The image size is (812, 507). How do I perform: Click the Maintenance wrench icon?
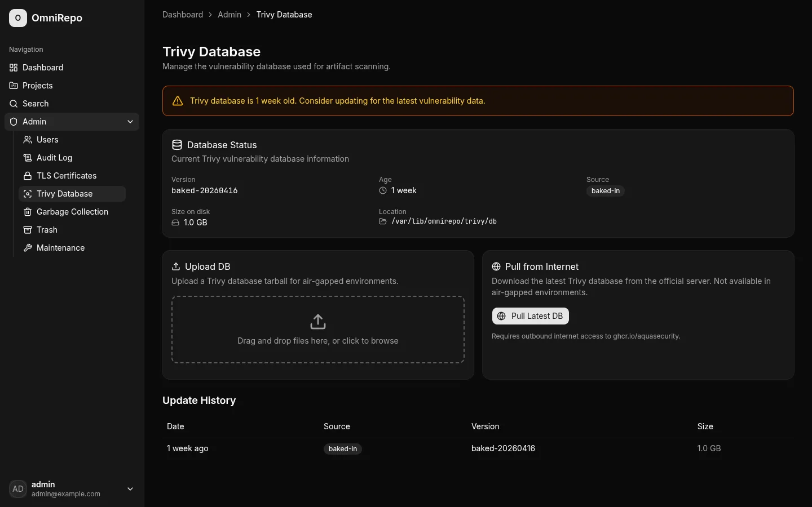pos(28,248)
